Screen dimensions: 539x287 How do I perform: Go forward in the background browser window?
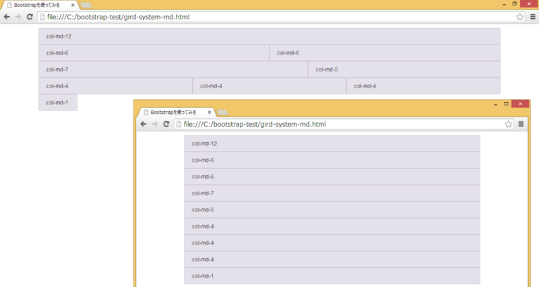click(x=18, y=17)
